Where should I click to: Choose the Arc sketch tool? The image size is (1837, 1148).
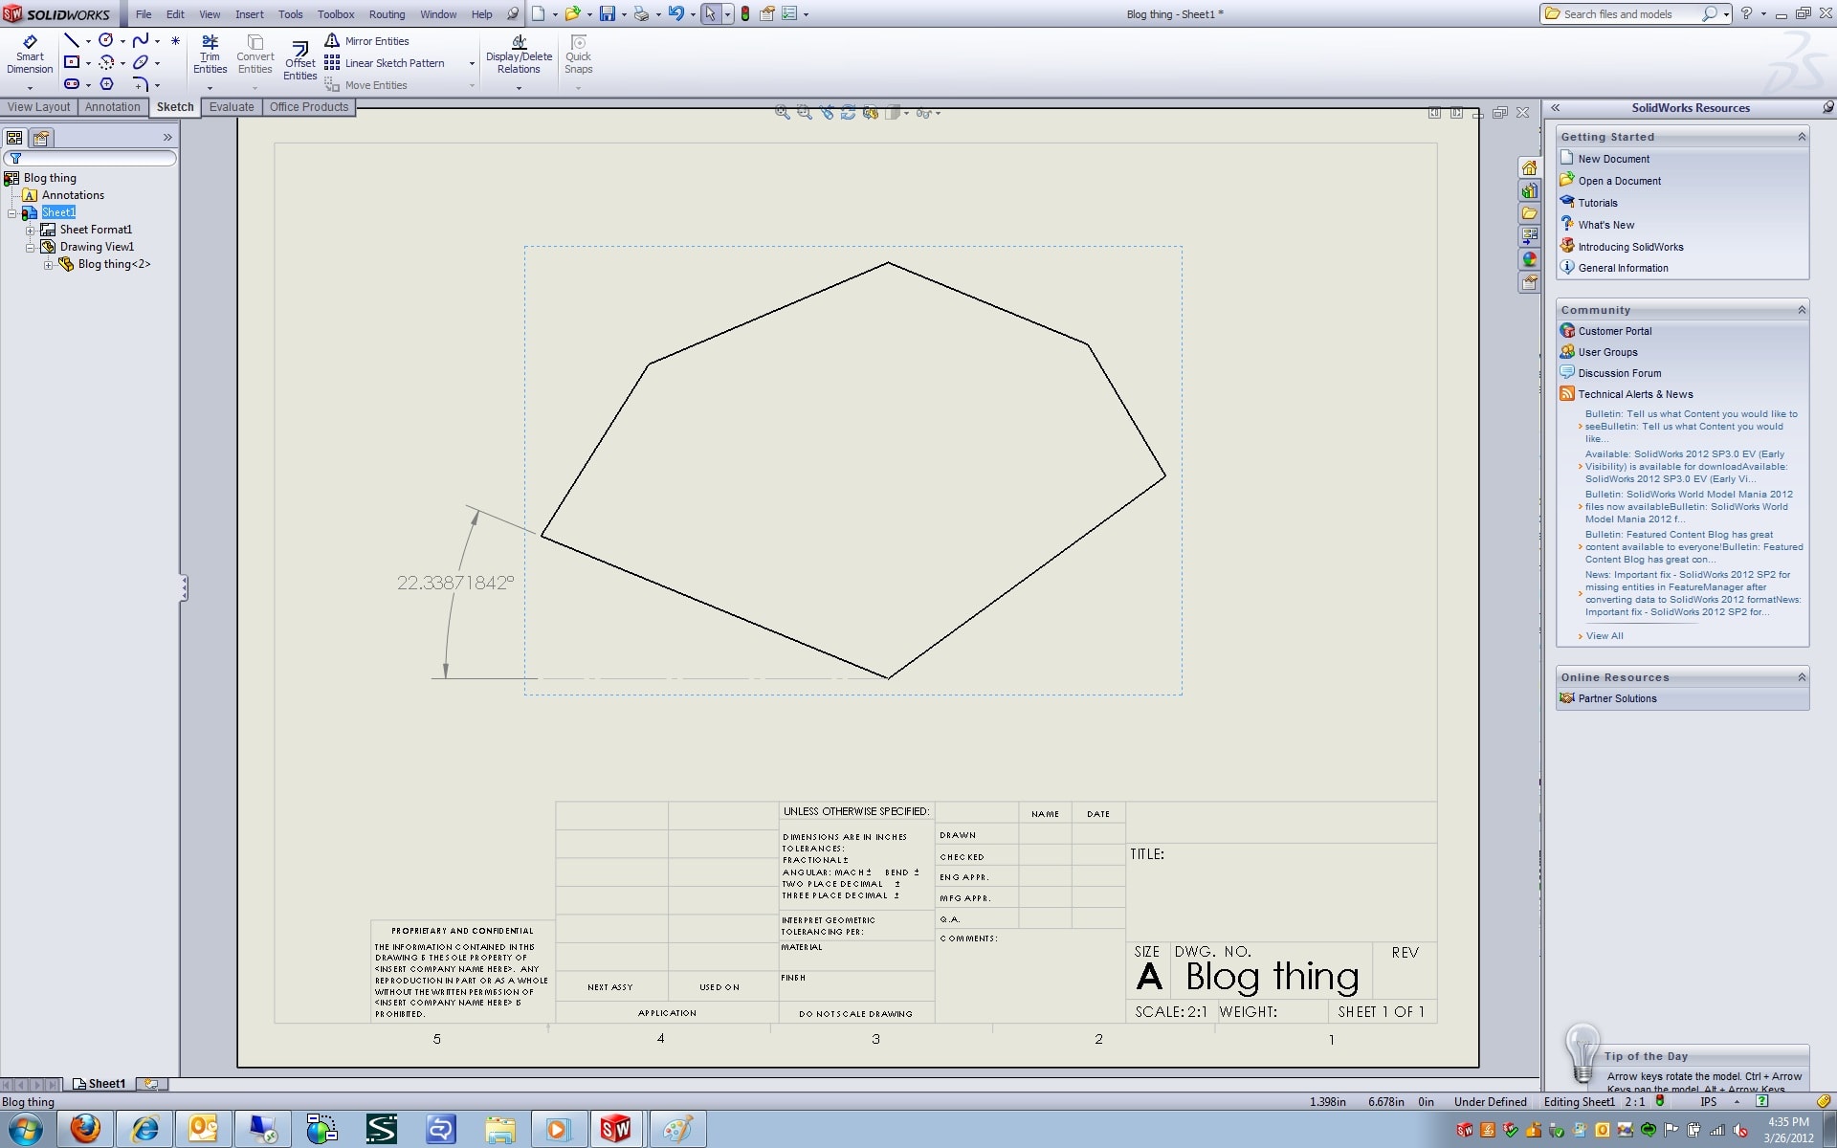click(x=106, y=62)
